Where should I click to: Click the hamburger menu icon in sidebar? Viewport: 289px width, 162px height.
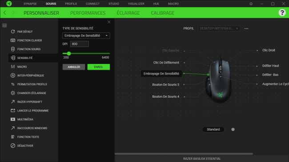(x=4, y=25)
